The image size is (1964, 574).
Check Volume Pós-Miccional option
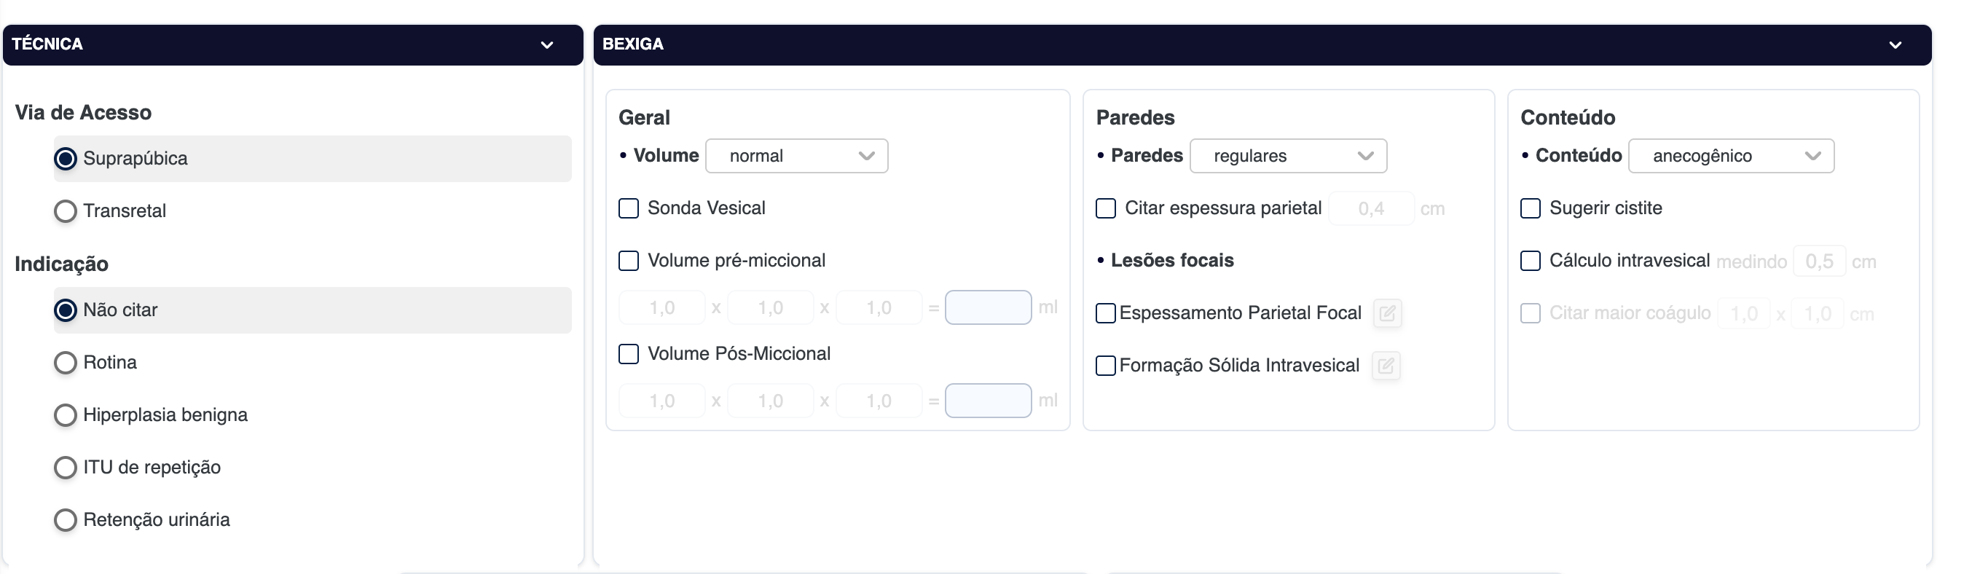pos(628,355)
